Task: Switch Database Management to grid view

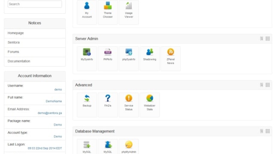Action: click(268, 131)
